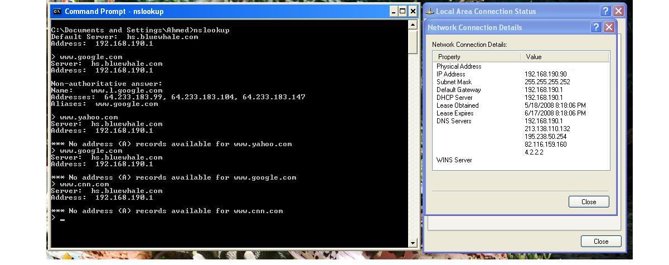
Task: Click the Local Area Connection Status network icon
Action: [430, 11]
